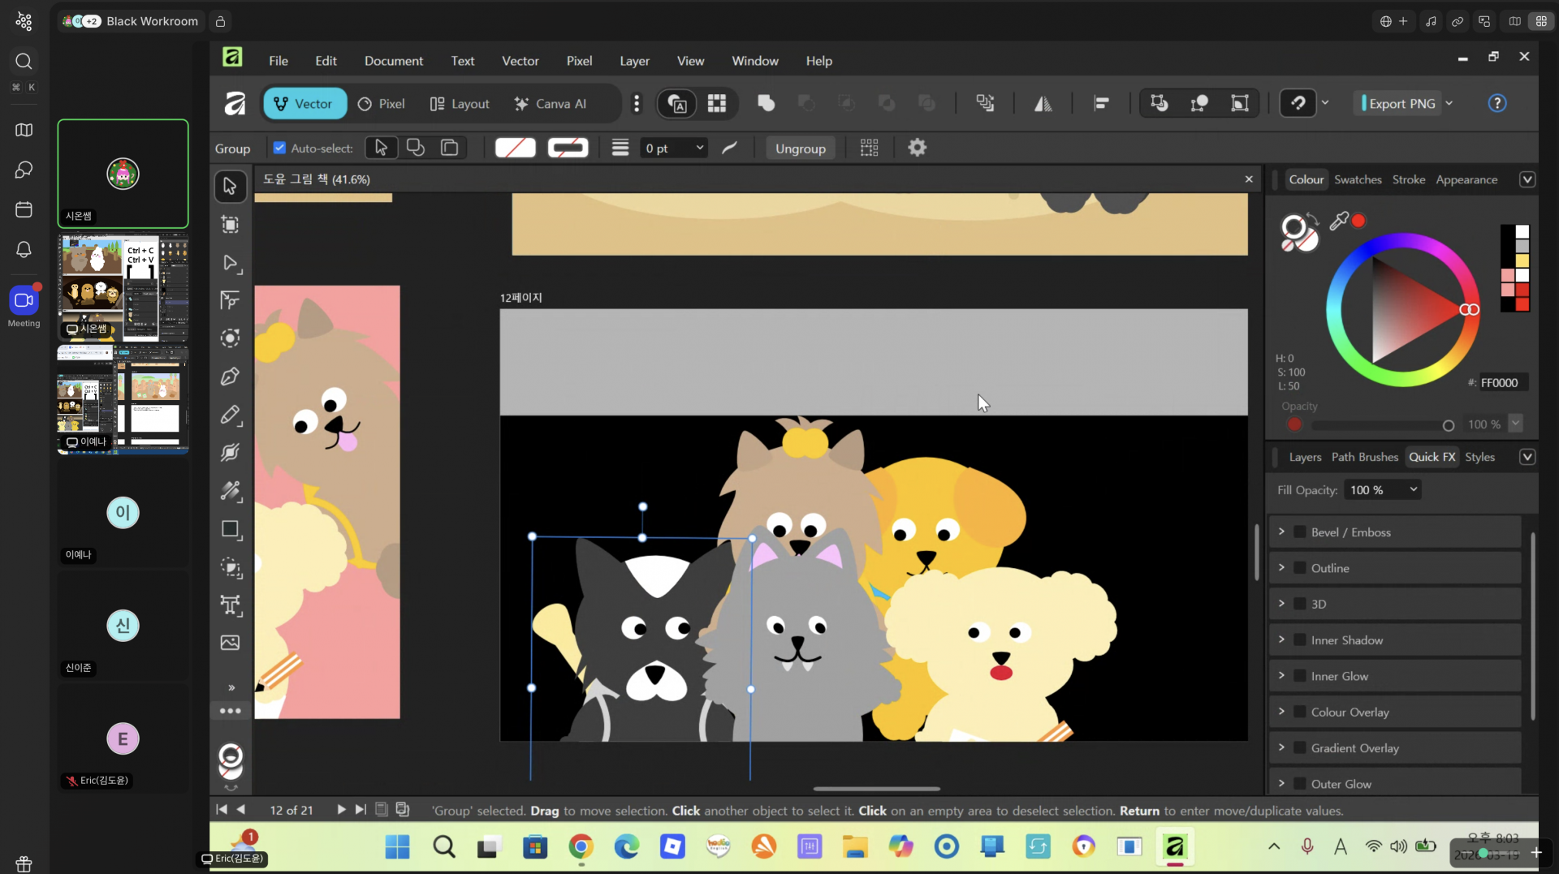Enable the Inner Shadow effect checkbox
Viewport: 1559px width, 874px height.
[x=1300, y=640]
